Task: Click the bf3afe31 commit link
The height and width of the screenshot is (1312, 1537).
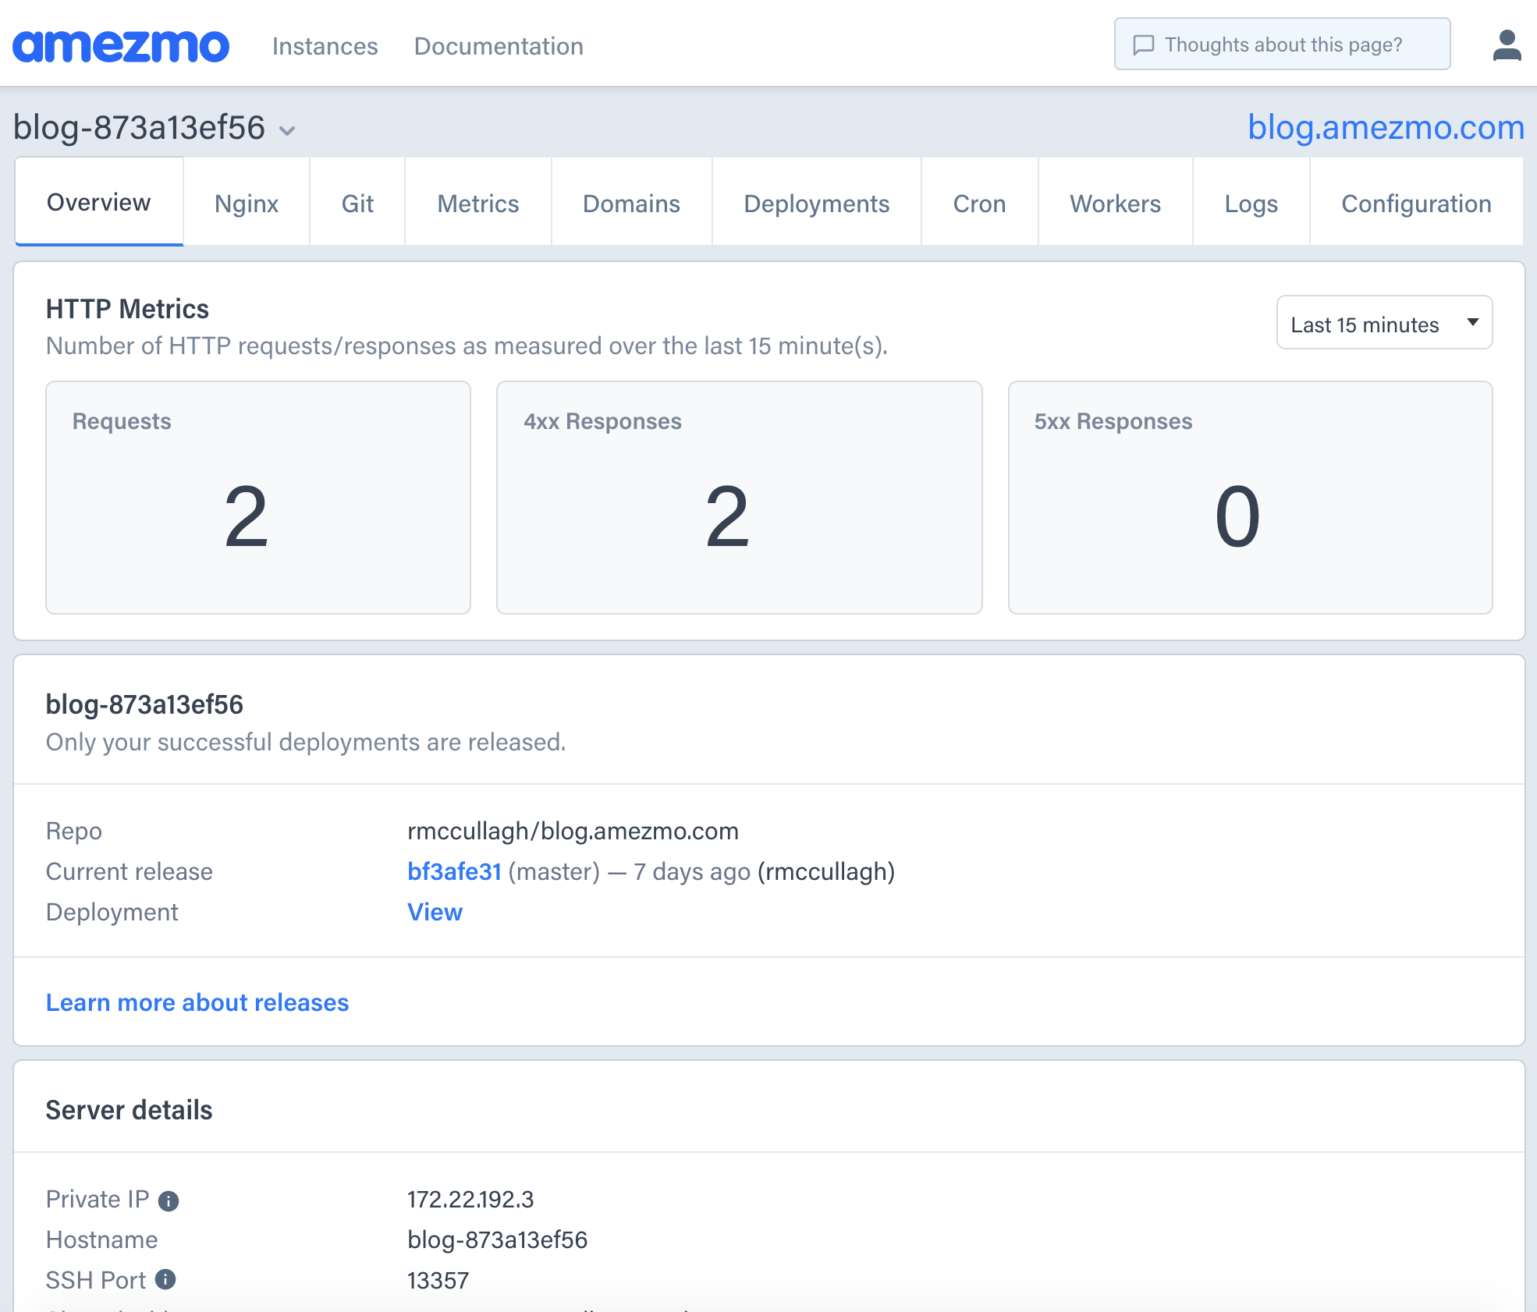Action: coord(454,871)
